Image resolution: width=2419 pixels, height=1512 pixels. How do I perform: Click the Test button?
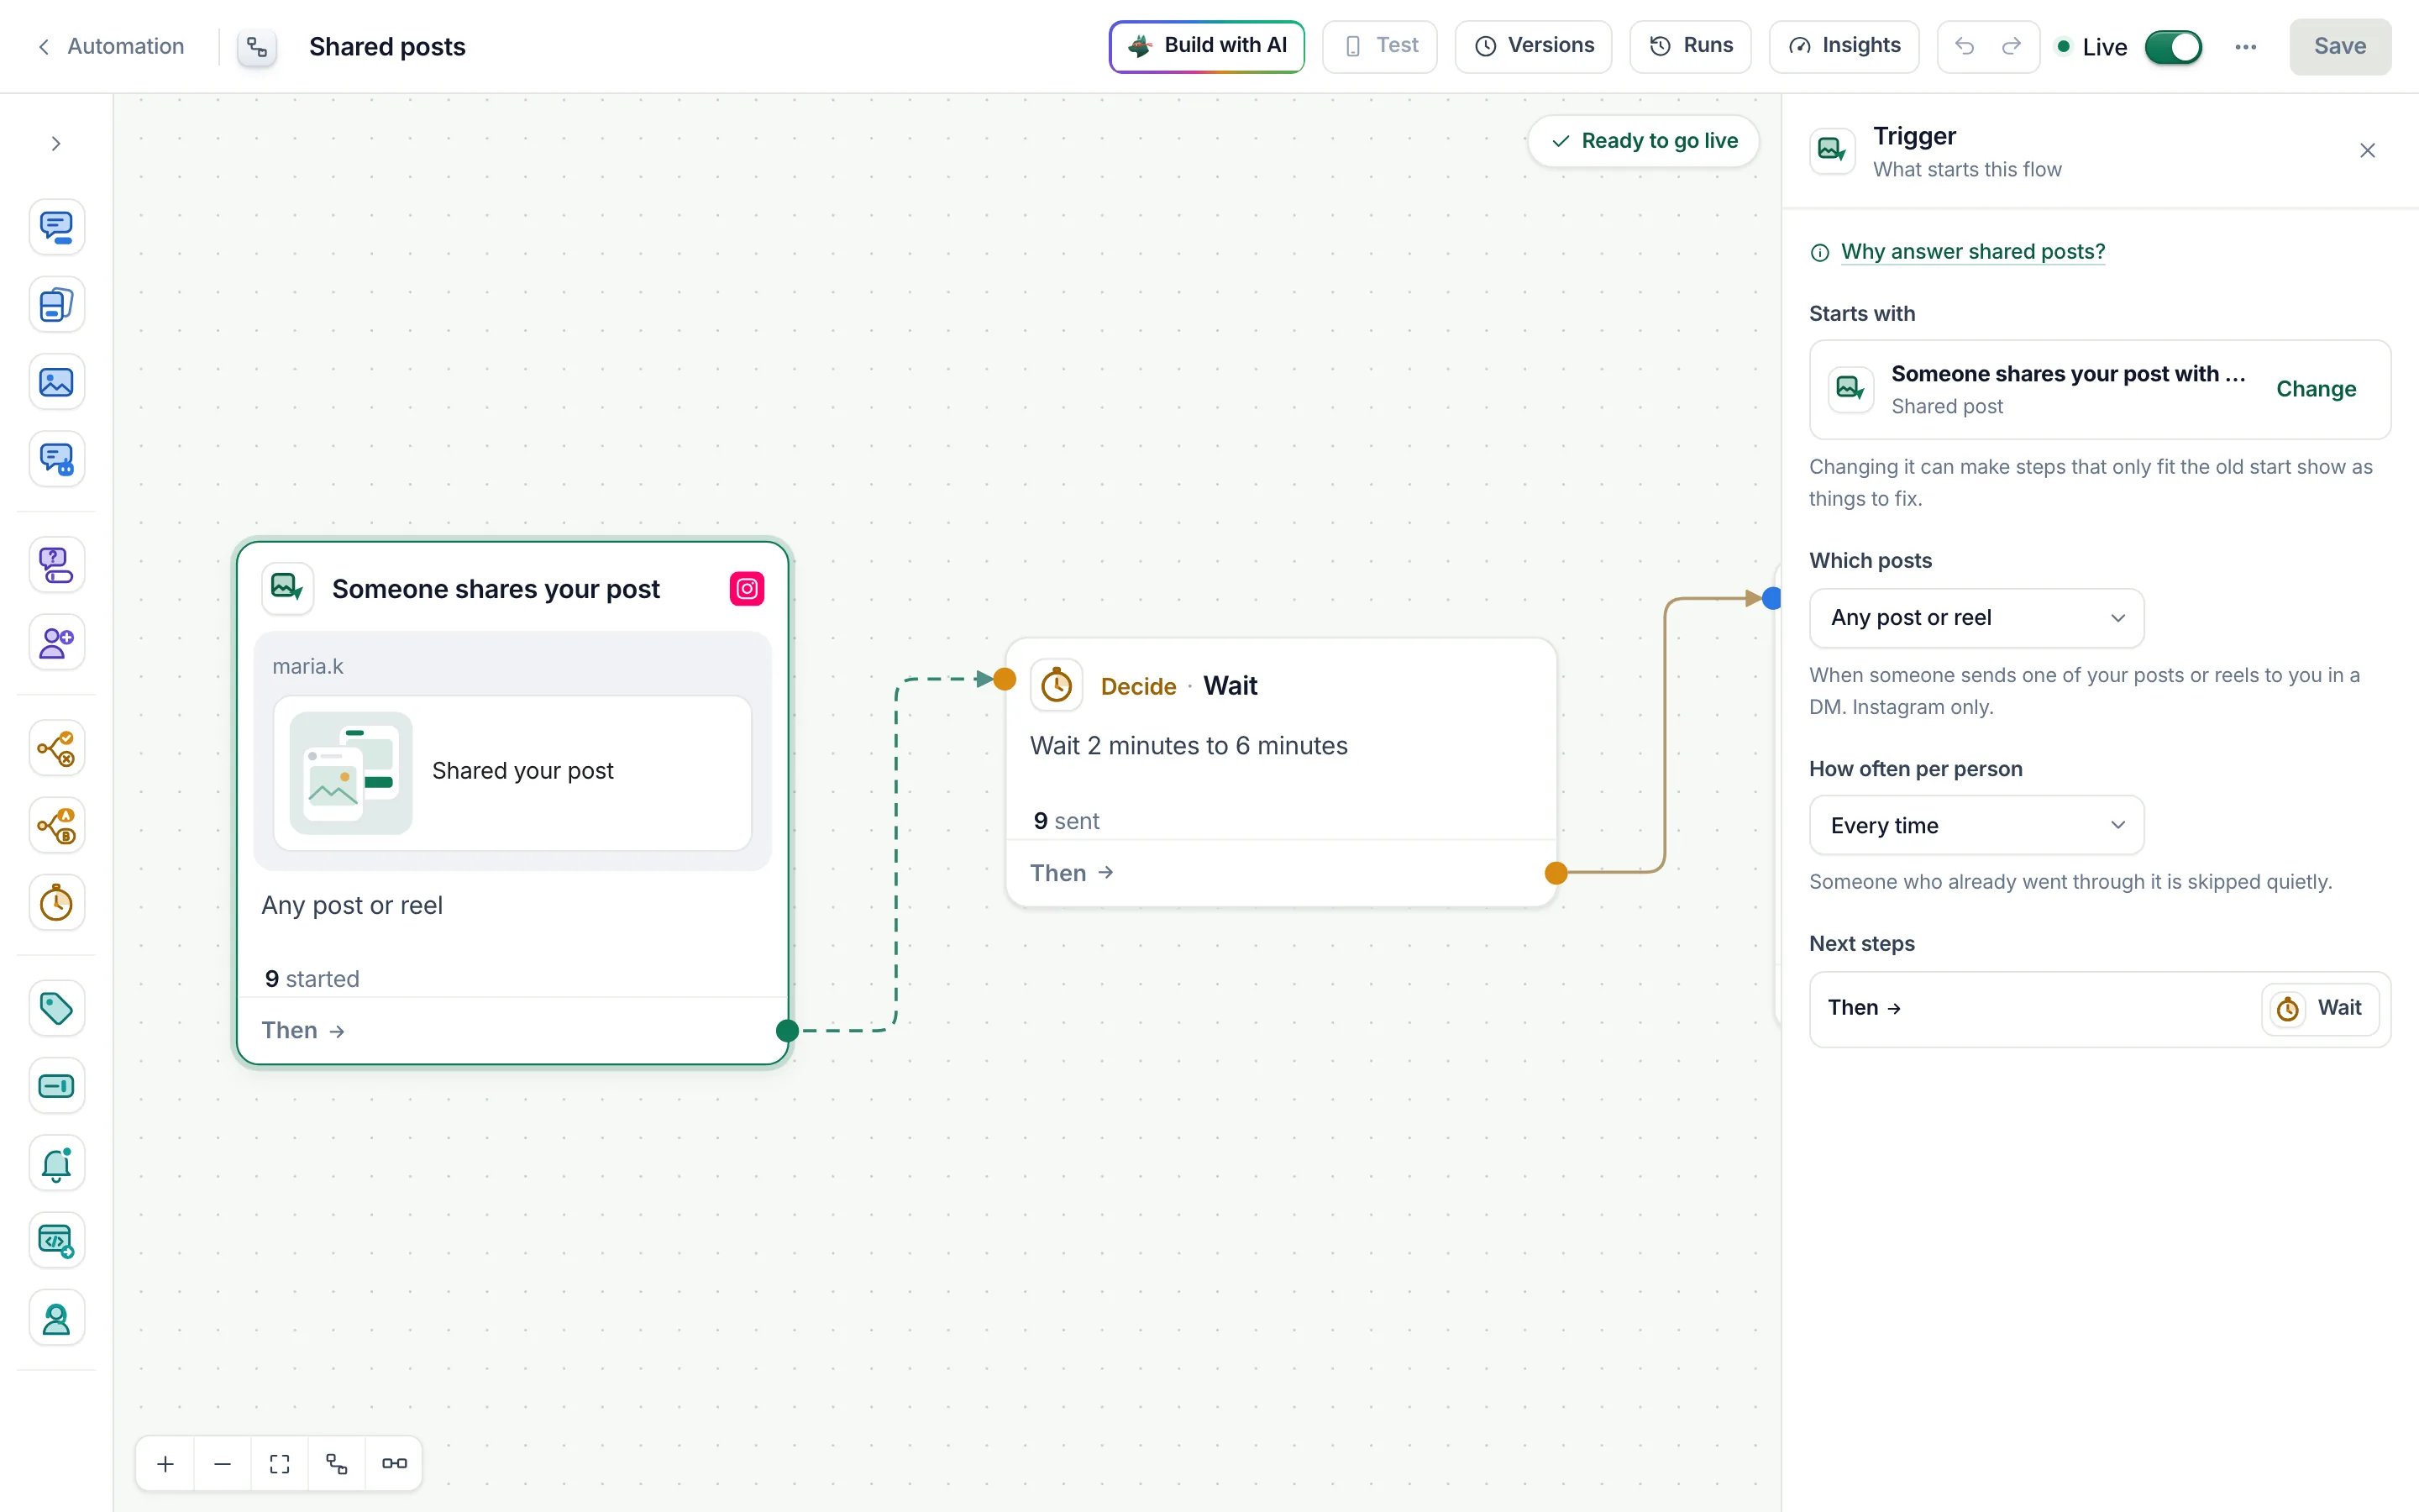(x=1379, y=46)
